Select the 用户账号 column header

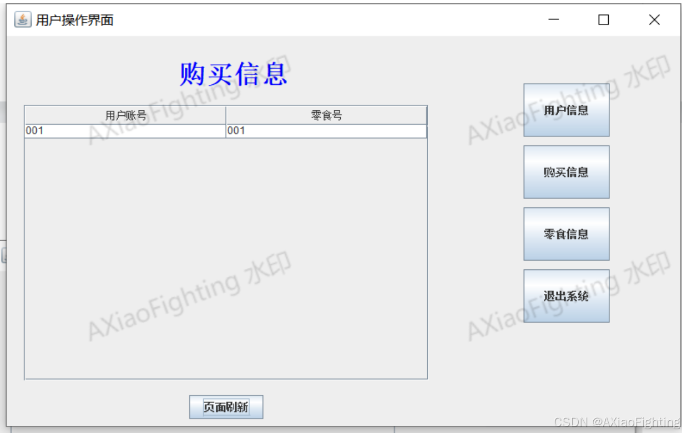(x=125, y=115)
